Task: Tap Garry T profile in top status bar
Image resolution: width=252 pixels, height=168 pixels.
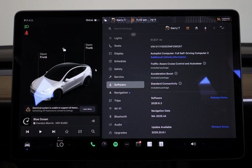Action: click(119, 20)
